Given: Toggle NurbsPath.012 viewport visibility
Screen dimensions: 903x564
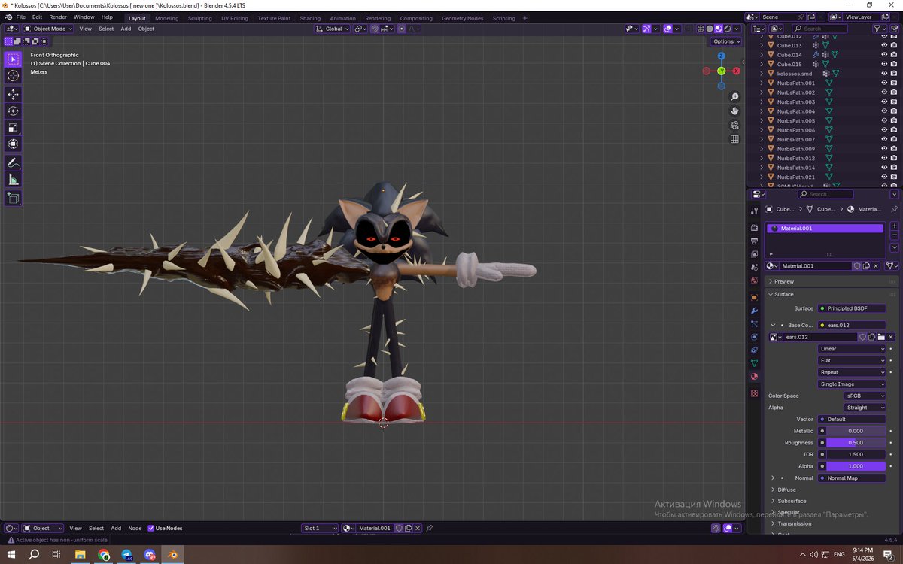Looking at the screenshot, I should pyautogui.click(x=884, y=158).
